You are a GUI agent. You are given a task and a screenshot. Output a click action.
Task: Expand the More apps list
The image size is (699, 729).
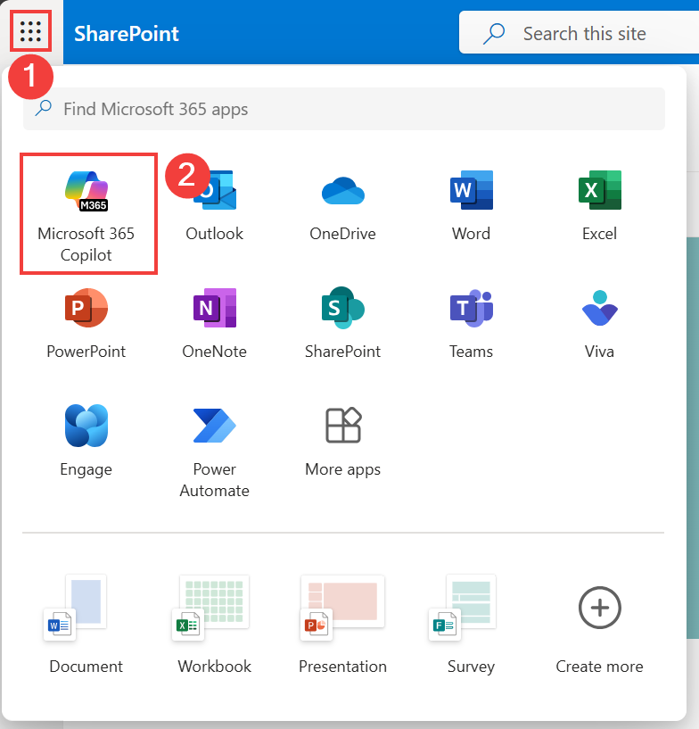coord(342,441)
